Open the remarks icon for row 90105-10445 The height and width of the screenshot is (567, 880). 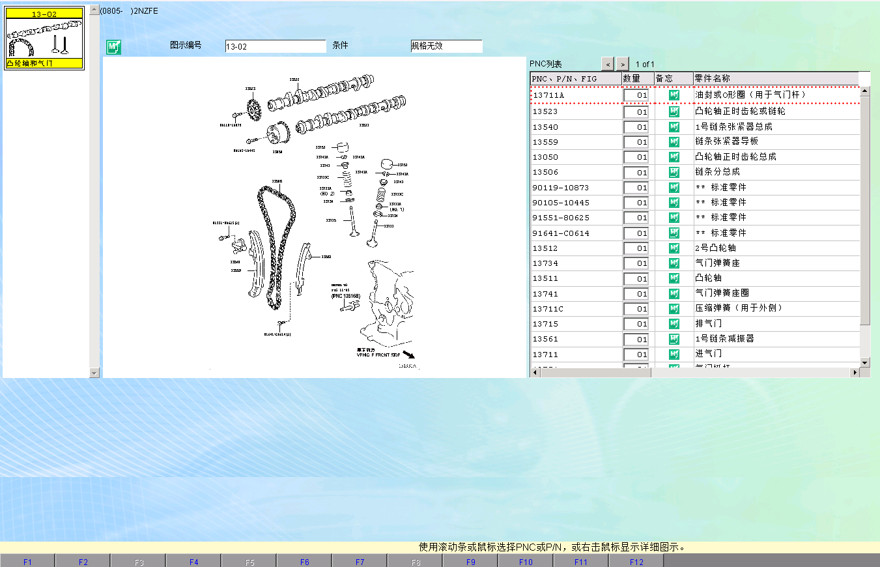[674, 203]
